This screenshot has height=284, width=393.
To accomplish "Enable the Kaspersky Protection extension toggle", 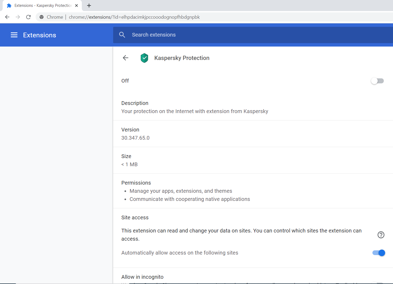I will tap(377, 81).
